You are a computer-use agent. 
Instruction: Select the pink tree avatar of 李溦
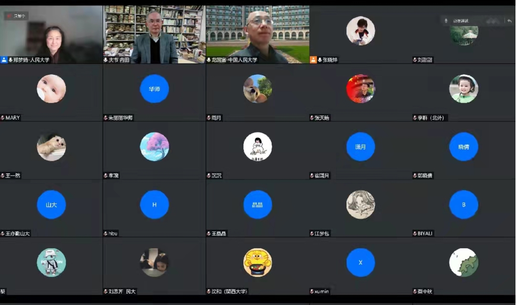point(154,147)
